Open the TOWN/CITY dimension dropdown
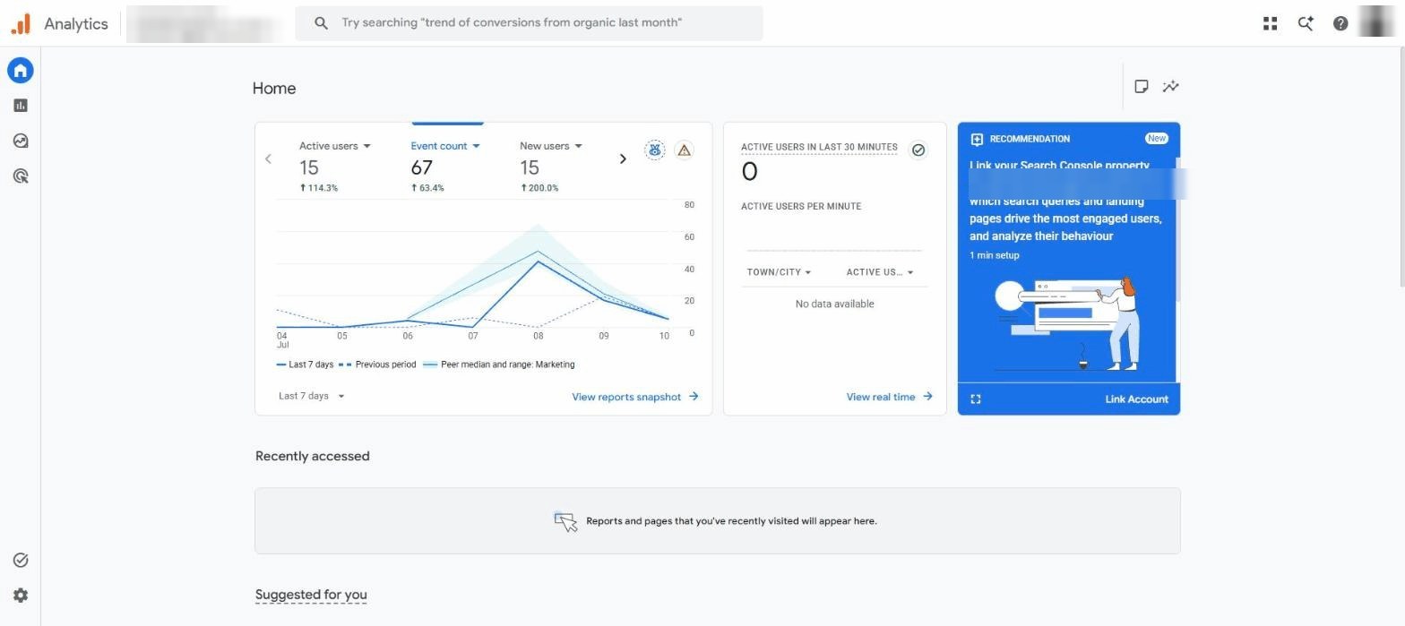This screenshot has height=626, width=1405. (779, 272)
